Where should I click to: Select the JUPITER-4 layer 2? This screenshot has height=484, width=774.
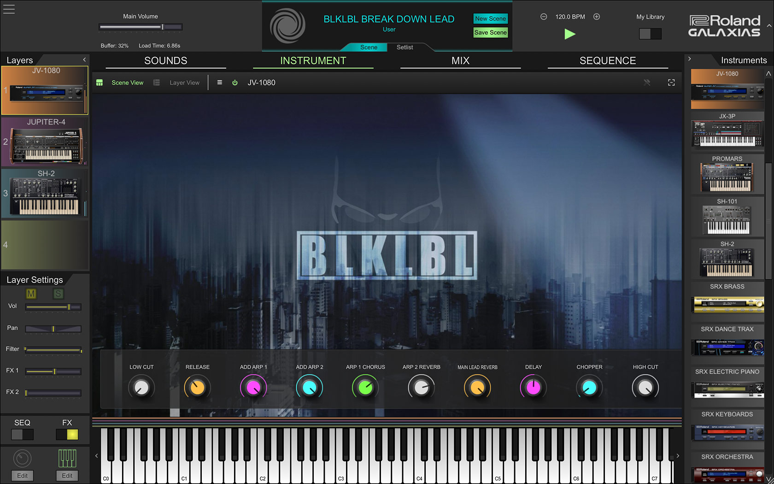[x=45, y=142]
